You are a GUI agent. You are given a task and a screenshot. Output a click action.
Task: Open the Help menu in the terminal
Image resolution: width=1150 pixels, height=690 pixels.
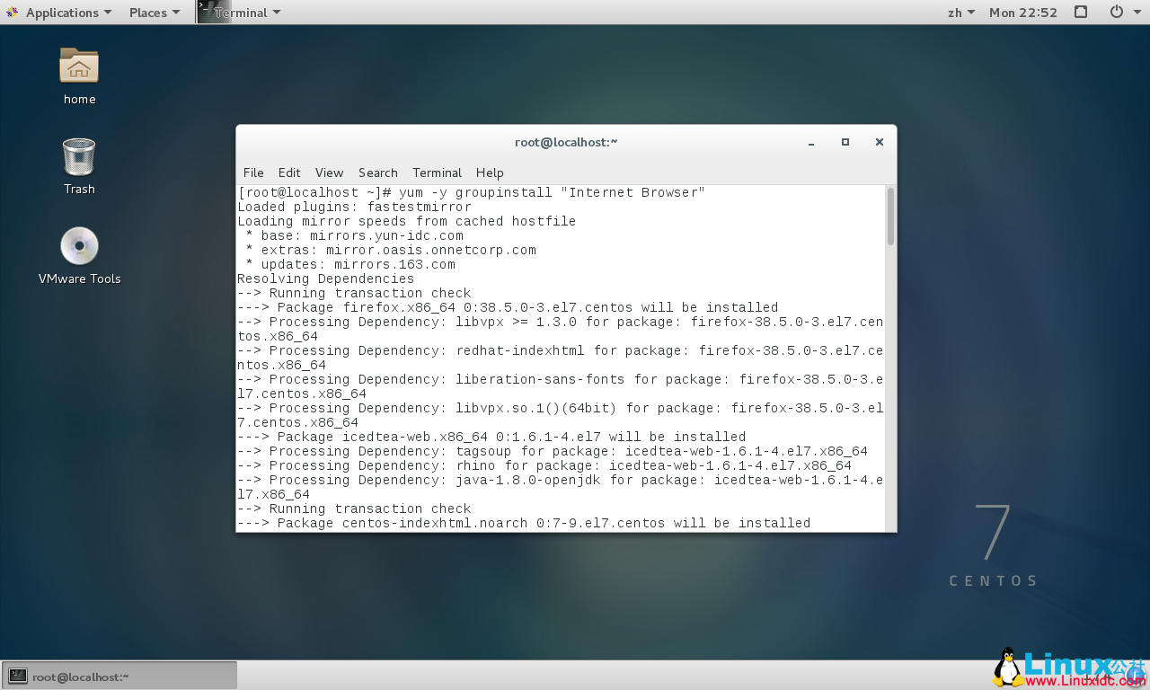point(490,172)
